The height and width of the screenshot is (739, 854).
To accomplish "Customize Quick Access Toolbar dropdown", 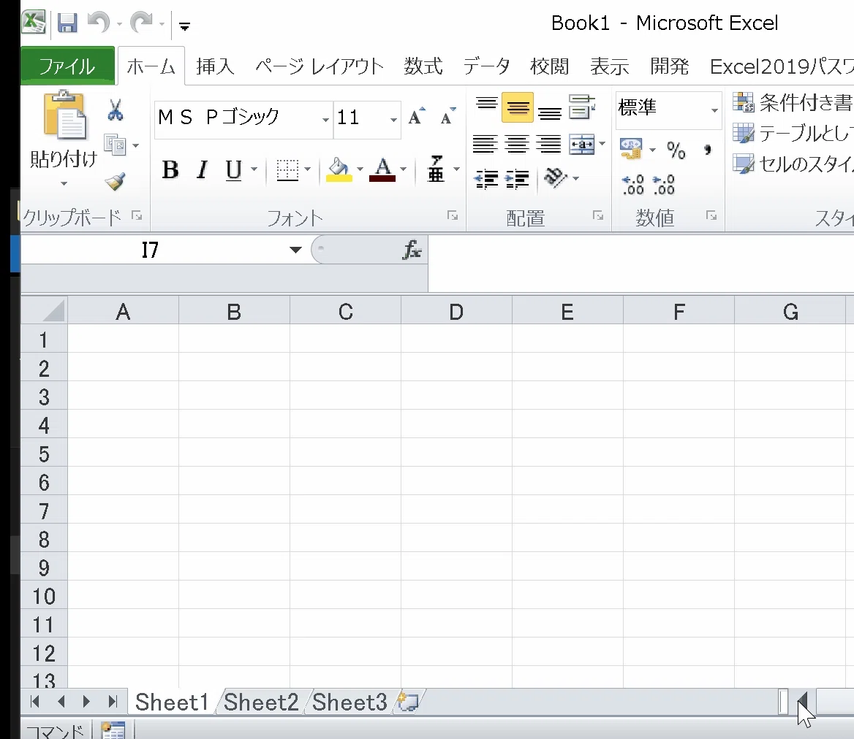I will [185, 26].
